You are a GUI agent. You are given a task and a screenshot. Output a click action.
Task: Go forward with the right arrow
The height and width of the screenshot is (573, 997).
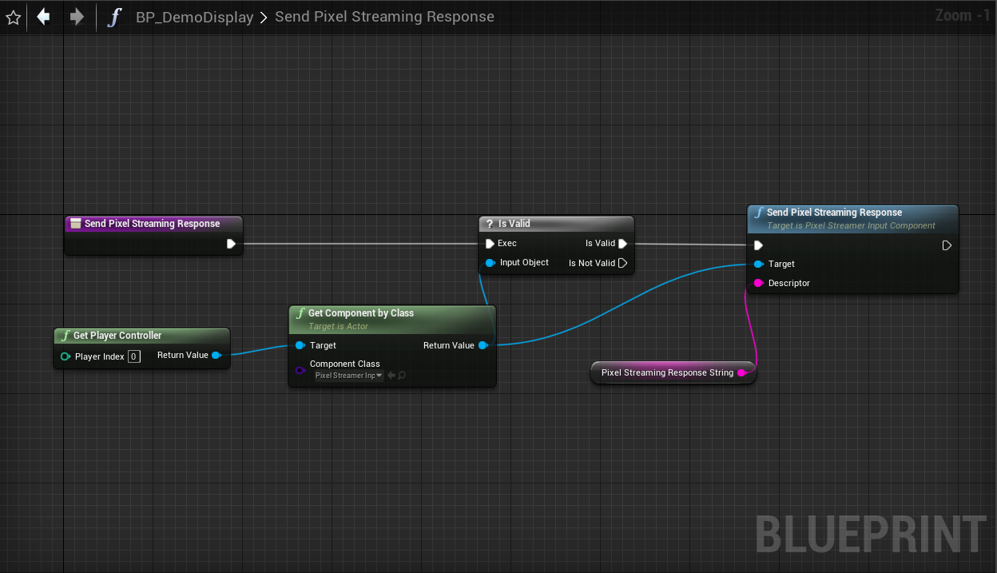[x=77, y=17]
